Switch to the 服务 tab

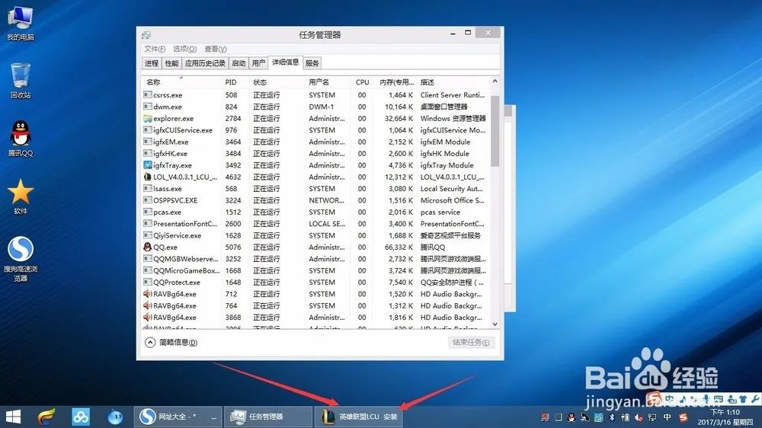point(312,63)
